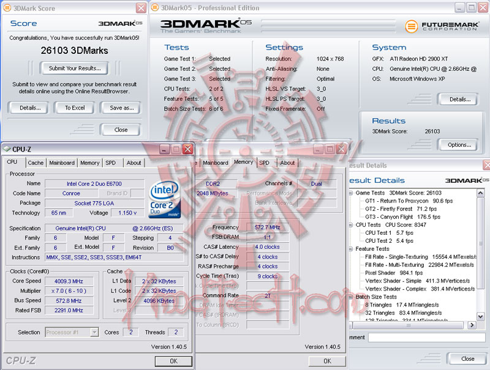Minimize the left CPU-Z window
The width and height of the screenshot is (490, 370).
(164, 149)
